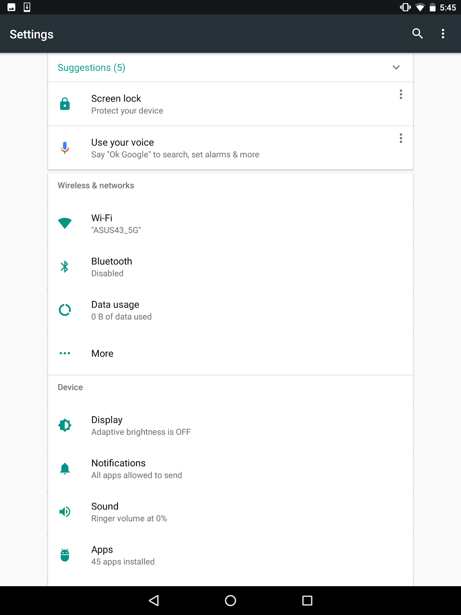
Task: Tap the Suggestions (5) header text
Action: click(91, 68)
